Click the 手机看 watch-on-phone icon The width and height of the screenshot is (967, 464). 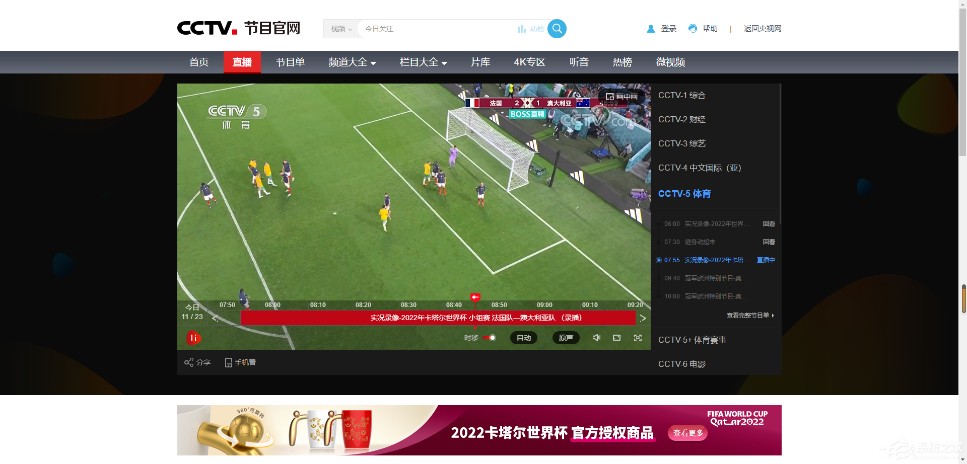click(x=240, y=362)
